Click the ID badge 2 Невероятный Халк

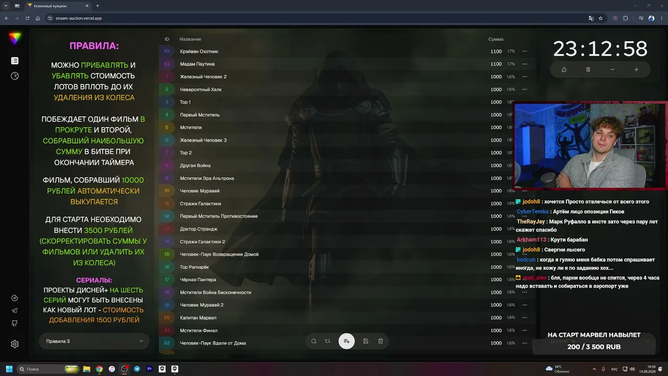167,89
